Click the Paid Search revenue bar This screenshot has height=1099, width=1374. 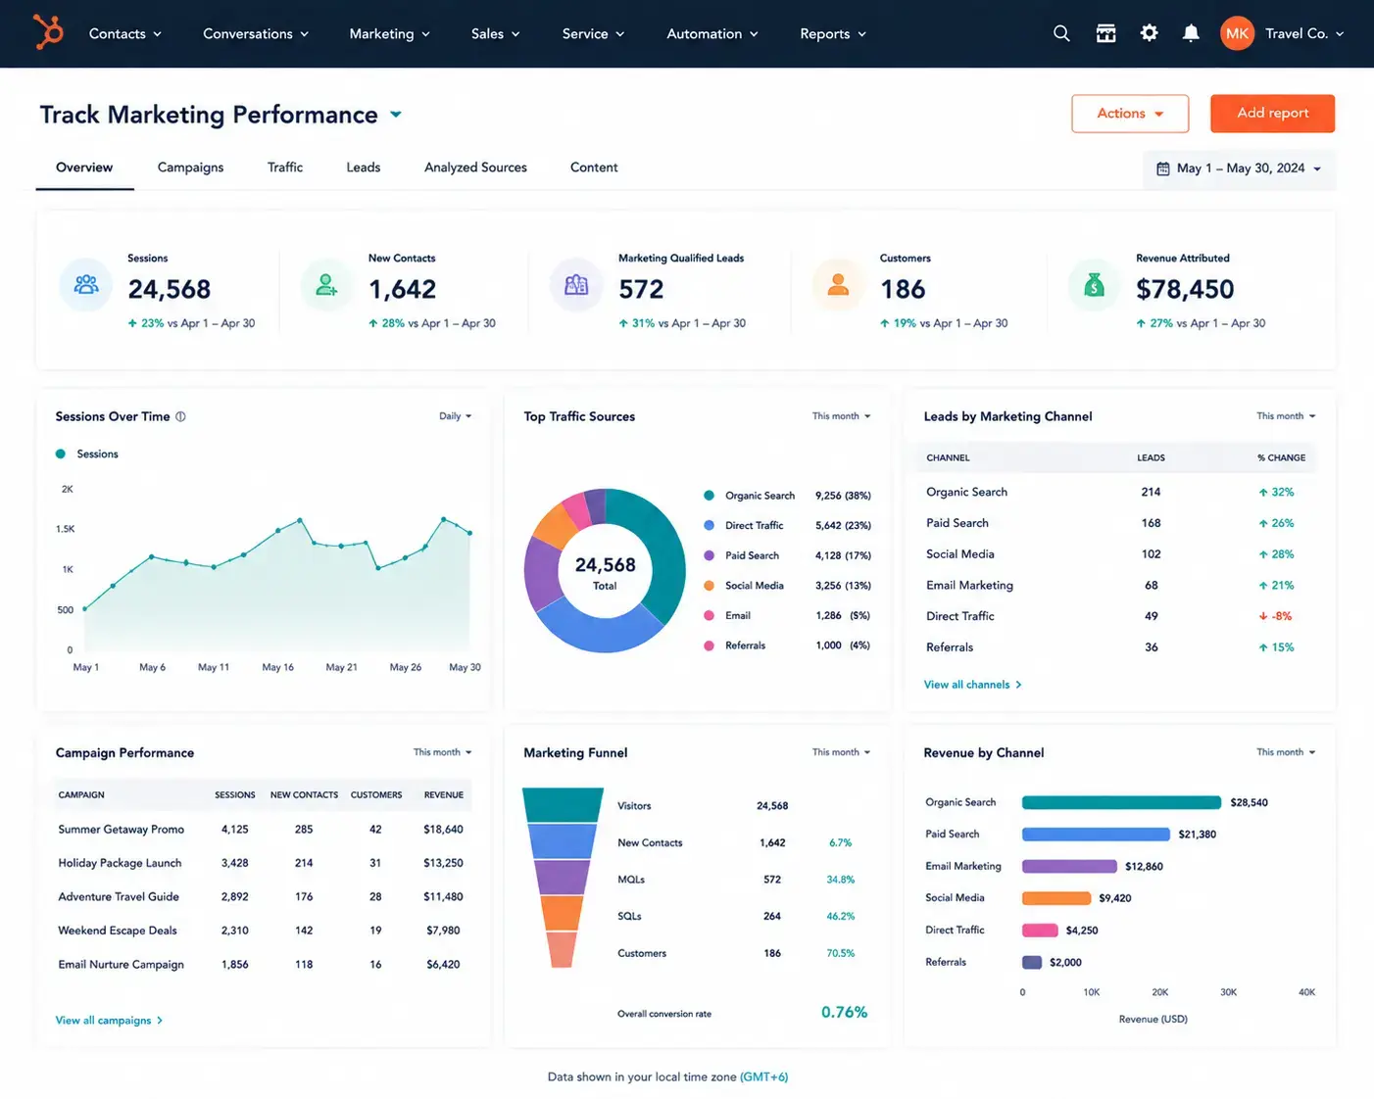tap(1096, 835)
